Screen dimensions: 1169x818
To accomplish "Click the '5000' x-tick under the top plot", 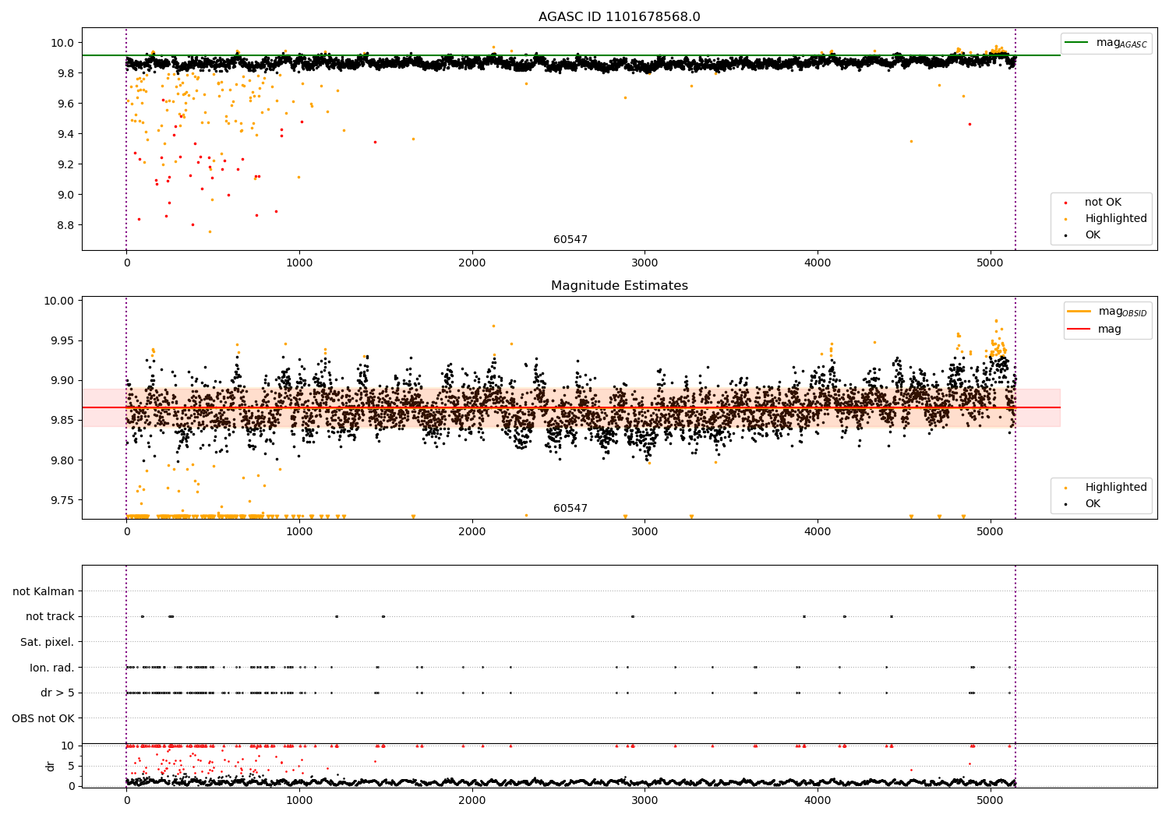I will pos(991,263).
